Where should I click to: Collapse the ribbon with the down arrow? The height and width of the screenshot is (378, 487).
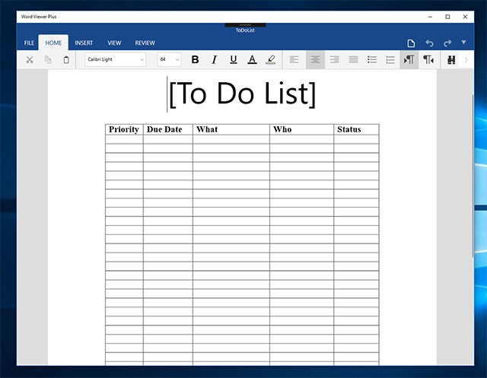coord(464,43)
